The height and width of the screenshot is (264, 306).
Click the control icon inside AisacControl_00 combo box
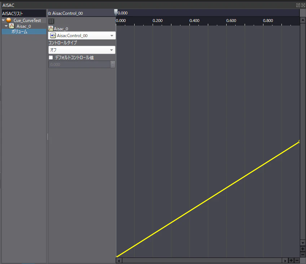point(53,35)
